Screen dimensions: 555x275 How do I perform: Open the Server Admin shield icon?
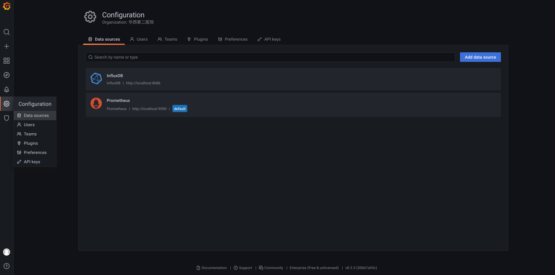pyautogui.click(x=7, y=118)
